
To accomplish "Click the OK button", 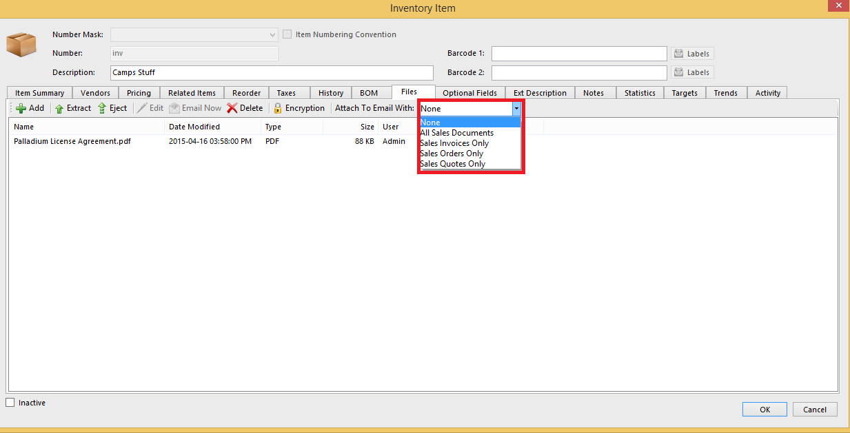I will 765,410.
